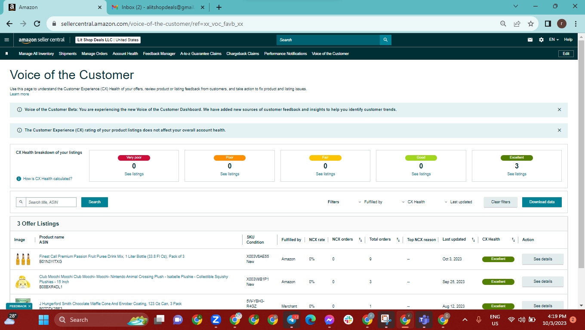Open the Learn more link
Screen dimensions: 585x330
pos(19,94)
